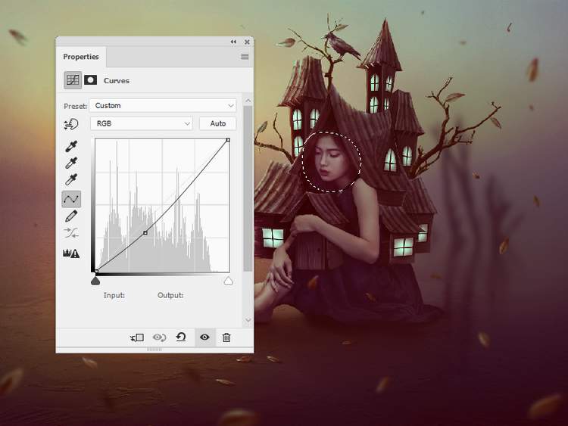Click the Preset label
The height and width of the screenshot is (426, 568).
click(x=75, y=106)
